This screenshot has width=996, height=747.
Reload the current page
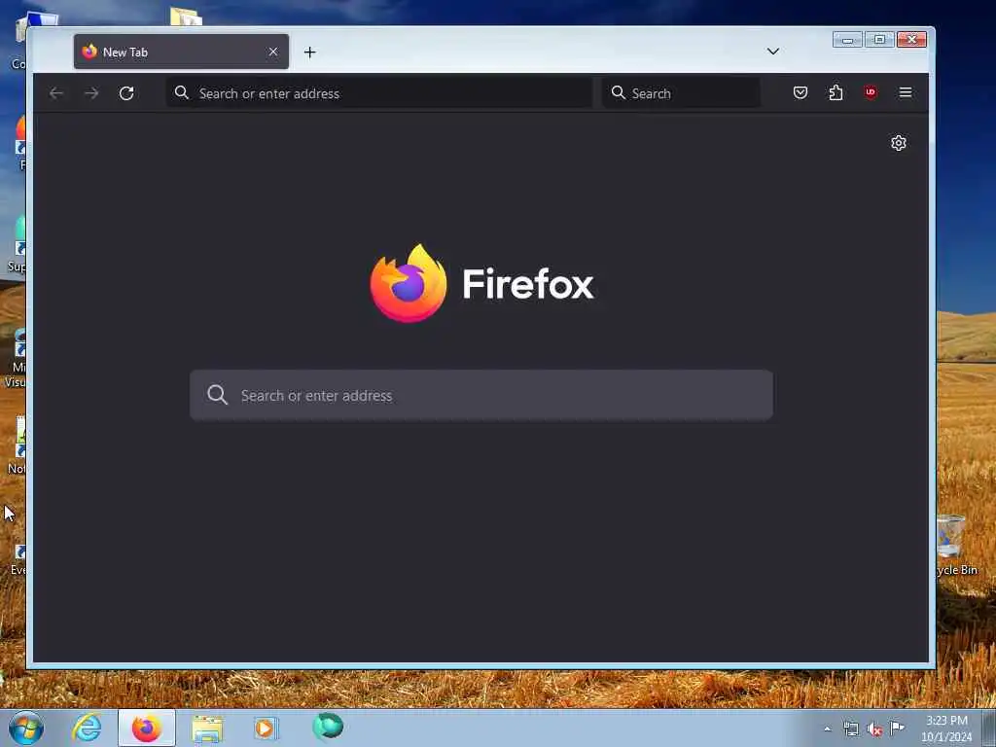[x=126, y=93]
